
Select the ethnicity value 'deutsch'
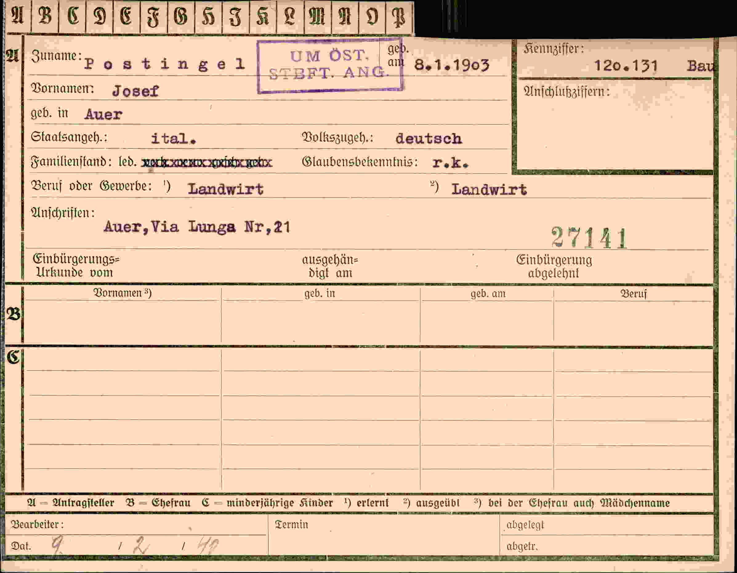pyautogui.click(x=429, y=138)
